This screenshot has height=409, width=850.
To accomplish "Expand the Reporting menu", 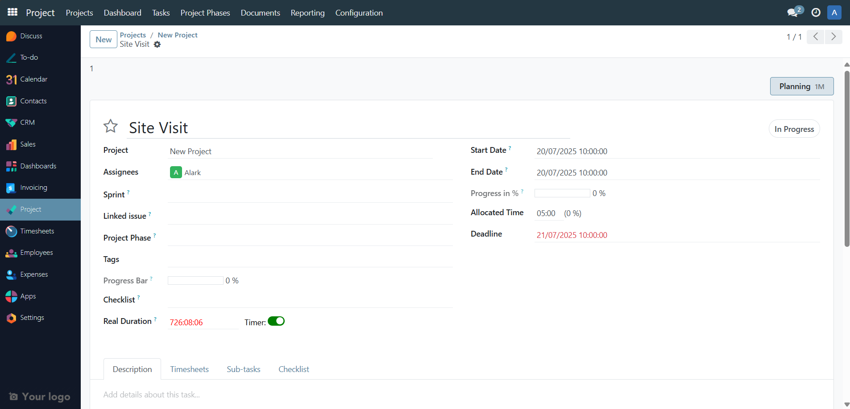I will (307, 13).
